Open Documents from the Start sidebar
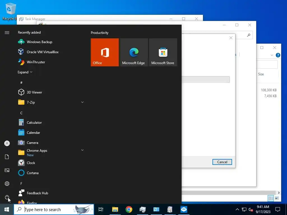The image size is (287, 215). click(x=7, y=157)
